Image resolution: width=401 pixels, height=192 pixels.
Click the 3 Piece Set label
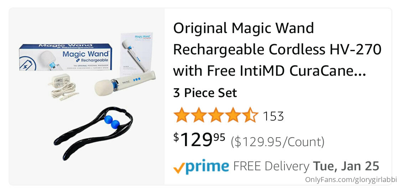205,93
